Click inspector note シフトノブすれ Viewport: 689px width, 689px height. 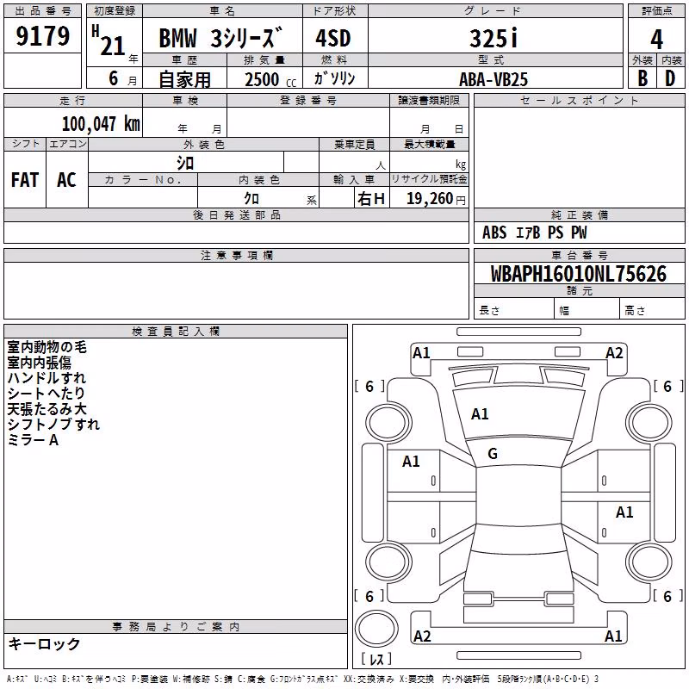(x=53, y=424)
